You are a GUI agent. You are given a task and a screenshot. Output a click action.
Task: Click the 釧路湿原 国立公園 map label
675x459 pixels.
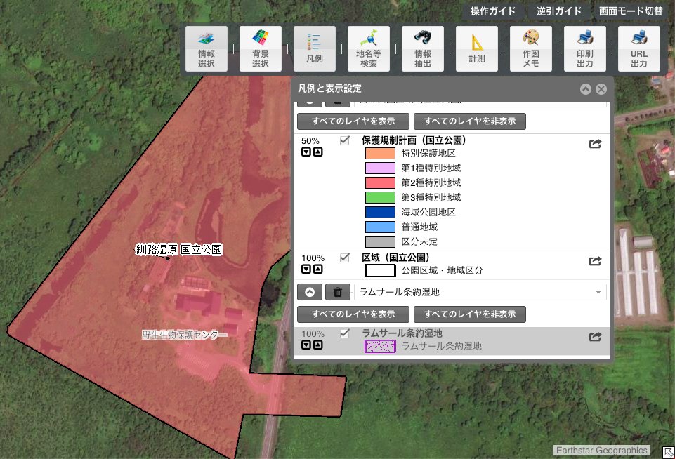point(178,250)
